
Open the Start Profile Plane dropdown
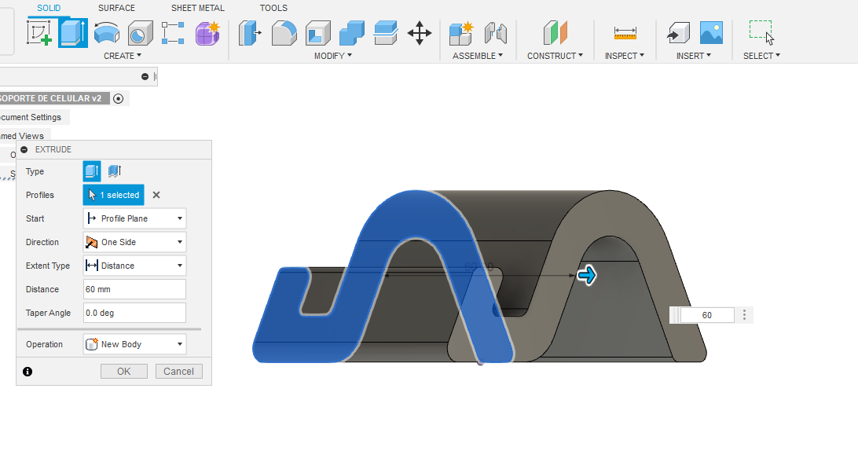[x=134, y=218]
